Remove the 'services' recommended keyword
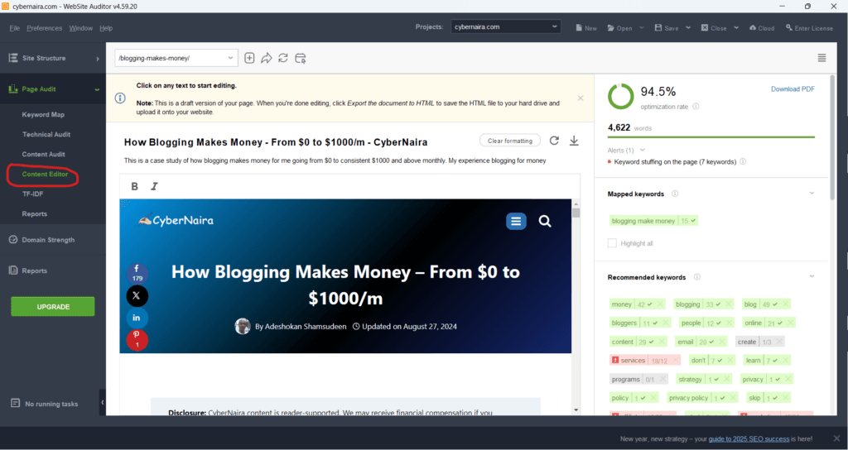848x450 pixels. (675, 361)
